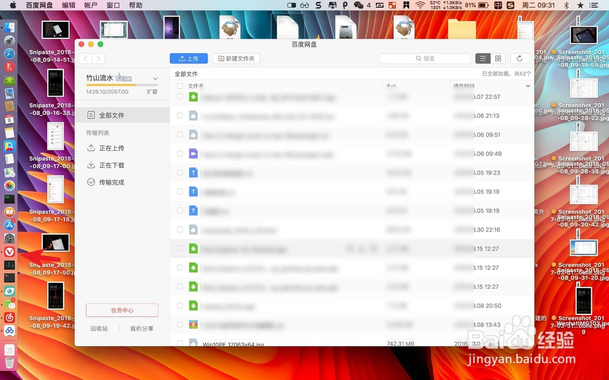Click the Android APK icon dated 08 20:50
The width and height of the screenshot is (609, 380).
193,306
